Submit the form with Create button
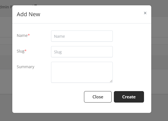 click(x=129, y=97)
